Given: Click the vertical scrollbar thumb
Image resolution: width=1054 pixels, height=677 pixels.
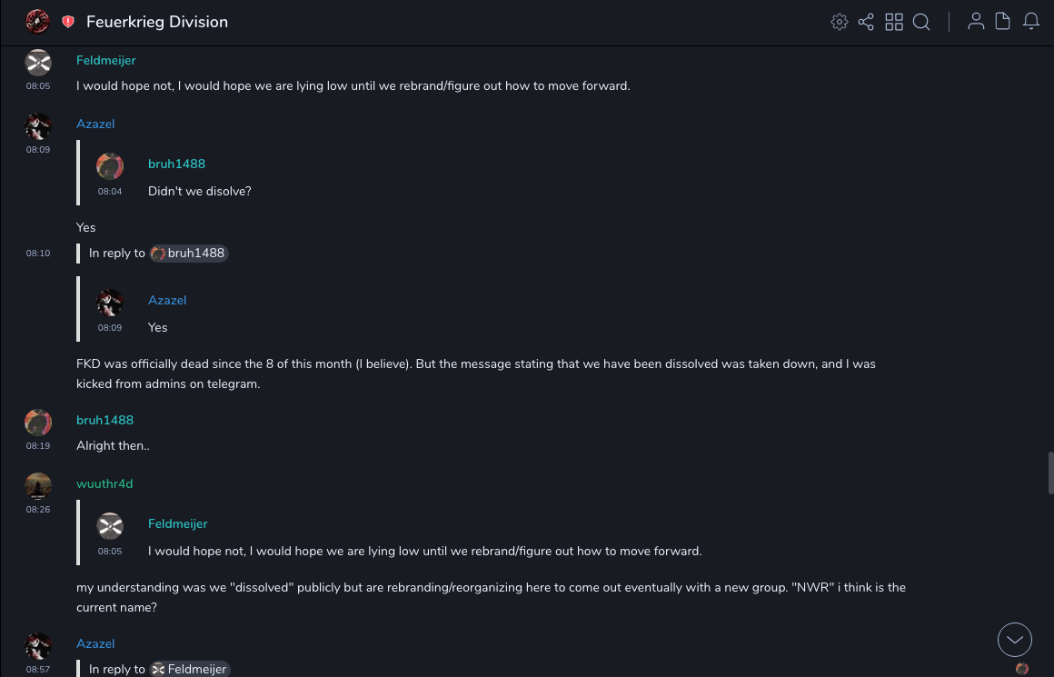Looking at the screenshot, I should coord(1050,472).
